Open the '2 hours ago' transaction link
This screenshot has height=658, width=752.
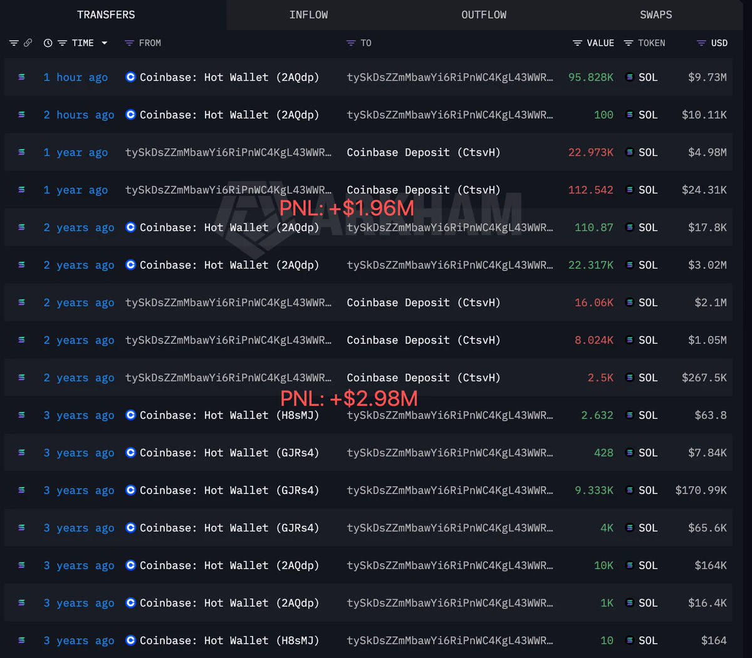click(x=79, y=115)
